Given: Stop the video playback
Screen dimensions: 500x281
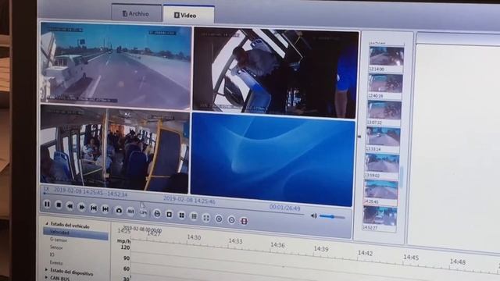Looking at the screenshot, I should tap(59, 205).
